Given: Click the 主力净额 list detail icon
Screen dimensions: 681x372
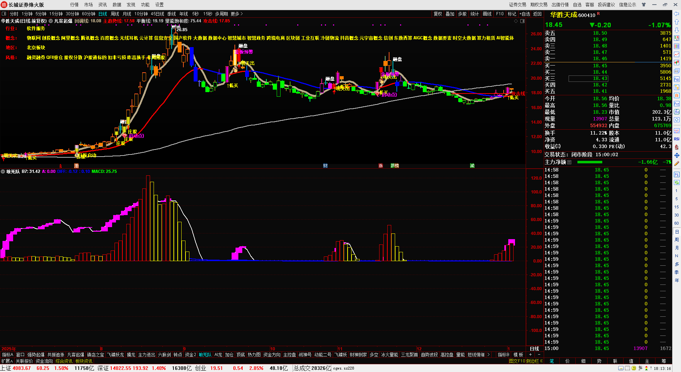Looking at the screenshot, I should tap(569, 162).
